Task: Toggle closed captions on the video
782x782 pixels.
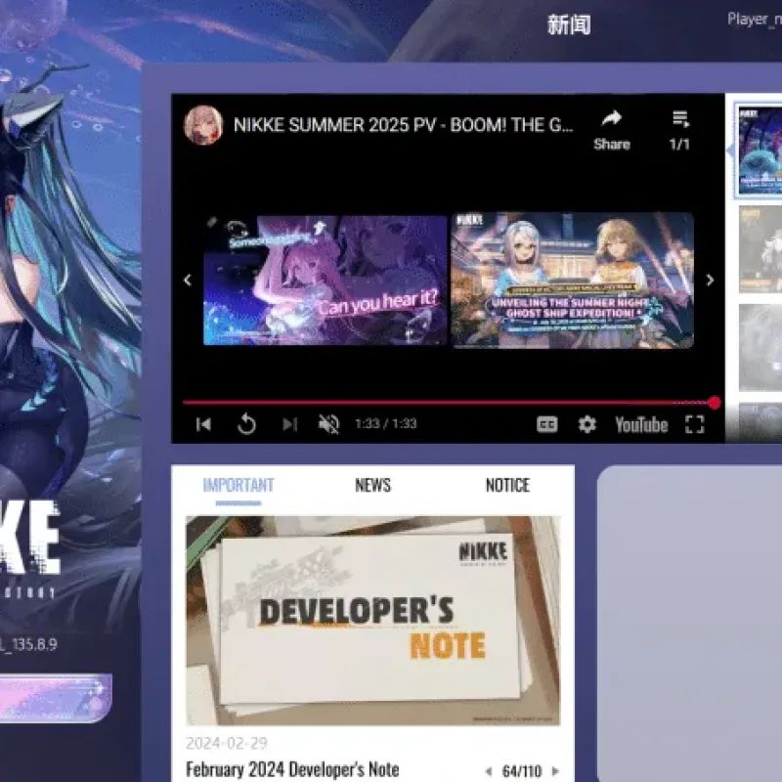Action: (547, 424)
